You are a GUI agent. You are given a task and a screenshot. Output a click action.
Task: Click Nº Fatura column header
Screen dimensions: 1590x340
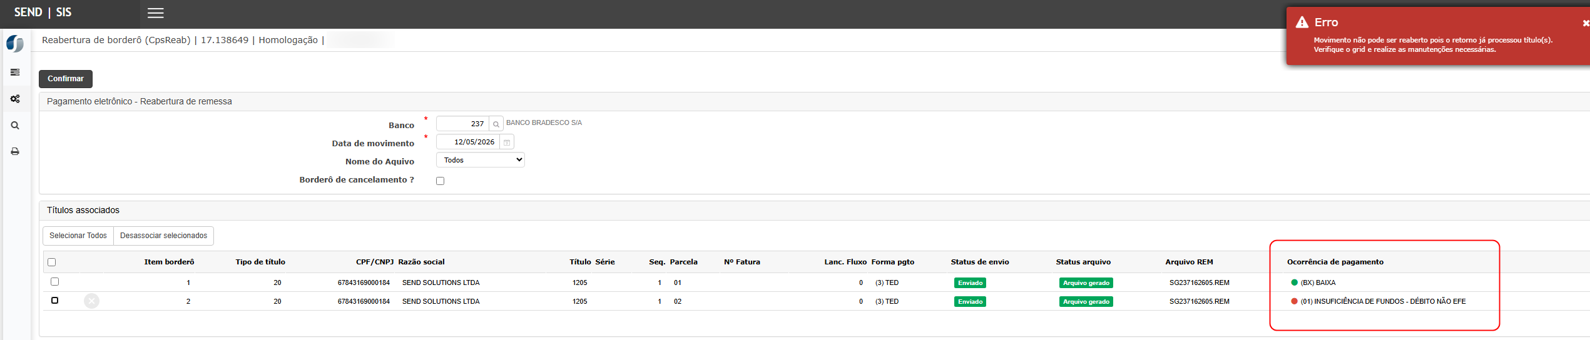click(x=742, y=262)
